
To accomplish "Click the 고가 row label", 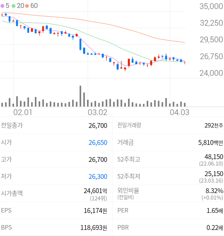I will pos(6,159).
